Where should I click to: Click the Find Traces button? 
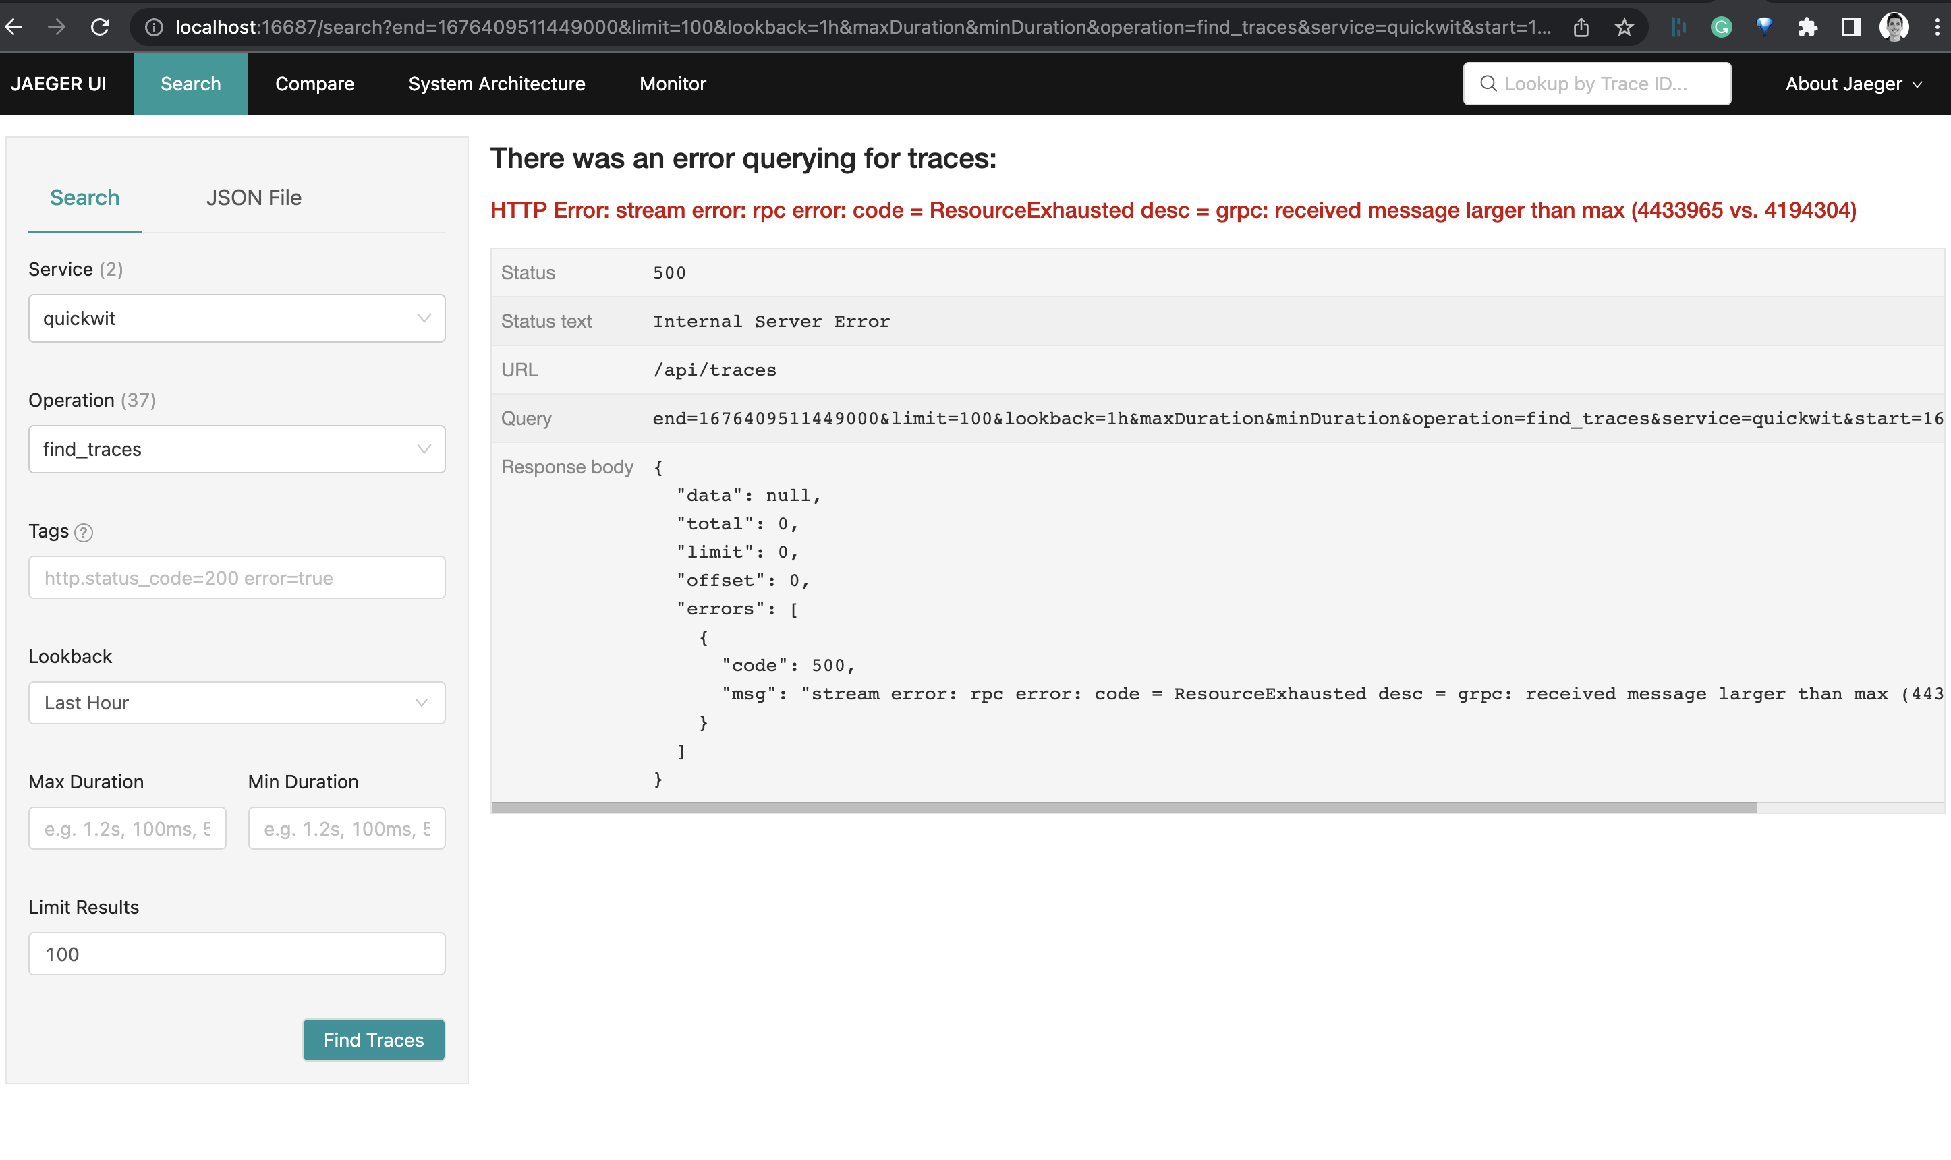(x=374, y=1040)
